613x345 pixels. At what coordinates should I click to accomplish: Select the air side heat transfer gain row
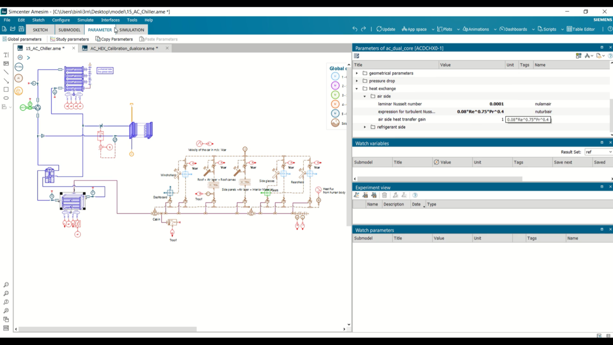[481, 119]
